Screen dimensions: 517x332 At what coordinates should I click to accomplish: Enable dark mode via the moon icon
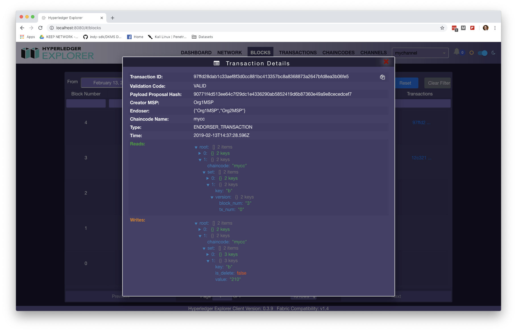click(x=493, y=53)
